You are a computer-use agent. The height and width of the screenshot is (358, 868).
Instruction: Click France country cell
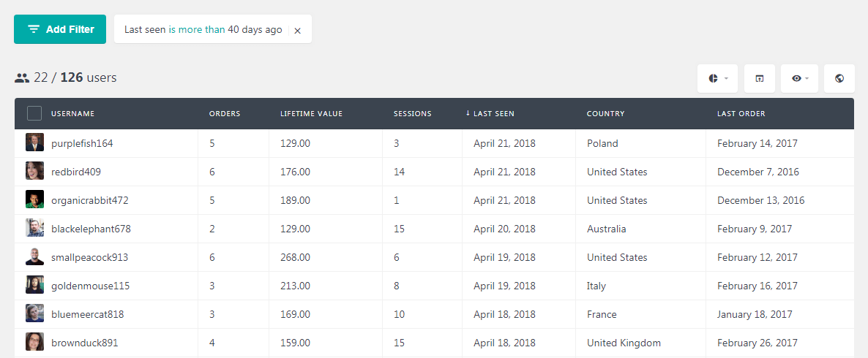pos(602,314)
